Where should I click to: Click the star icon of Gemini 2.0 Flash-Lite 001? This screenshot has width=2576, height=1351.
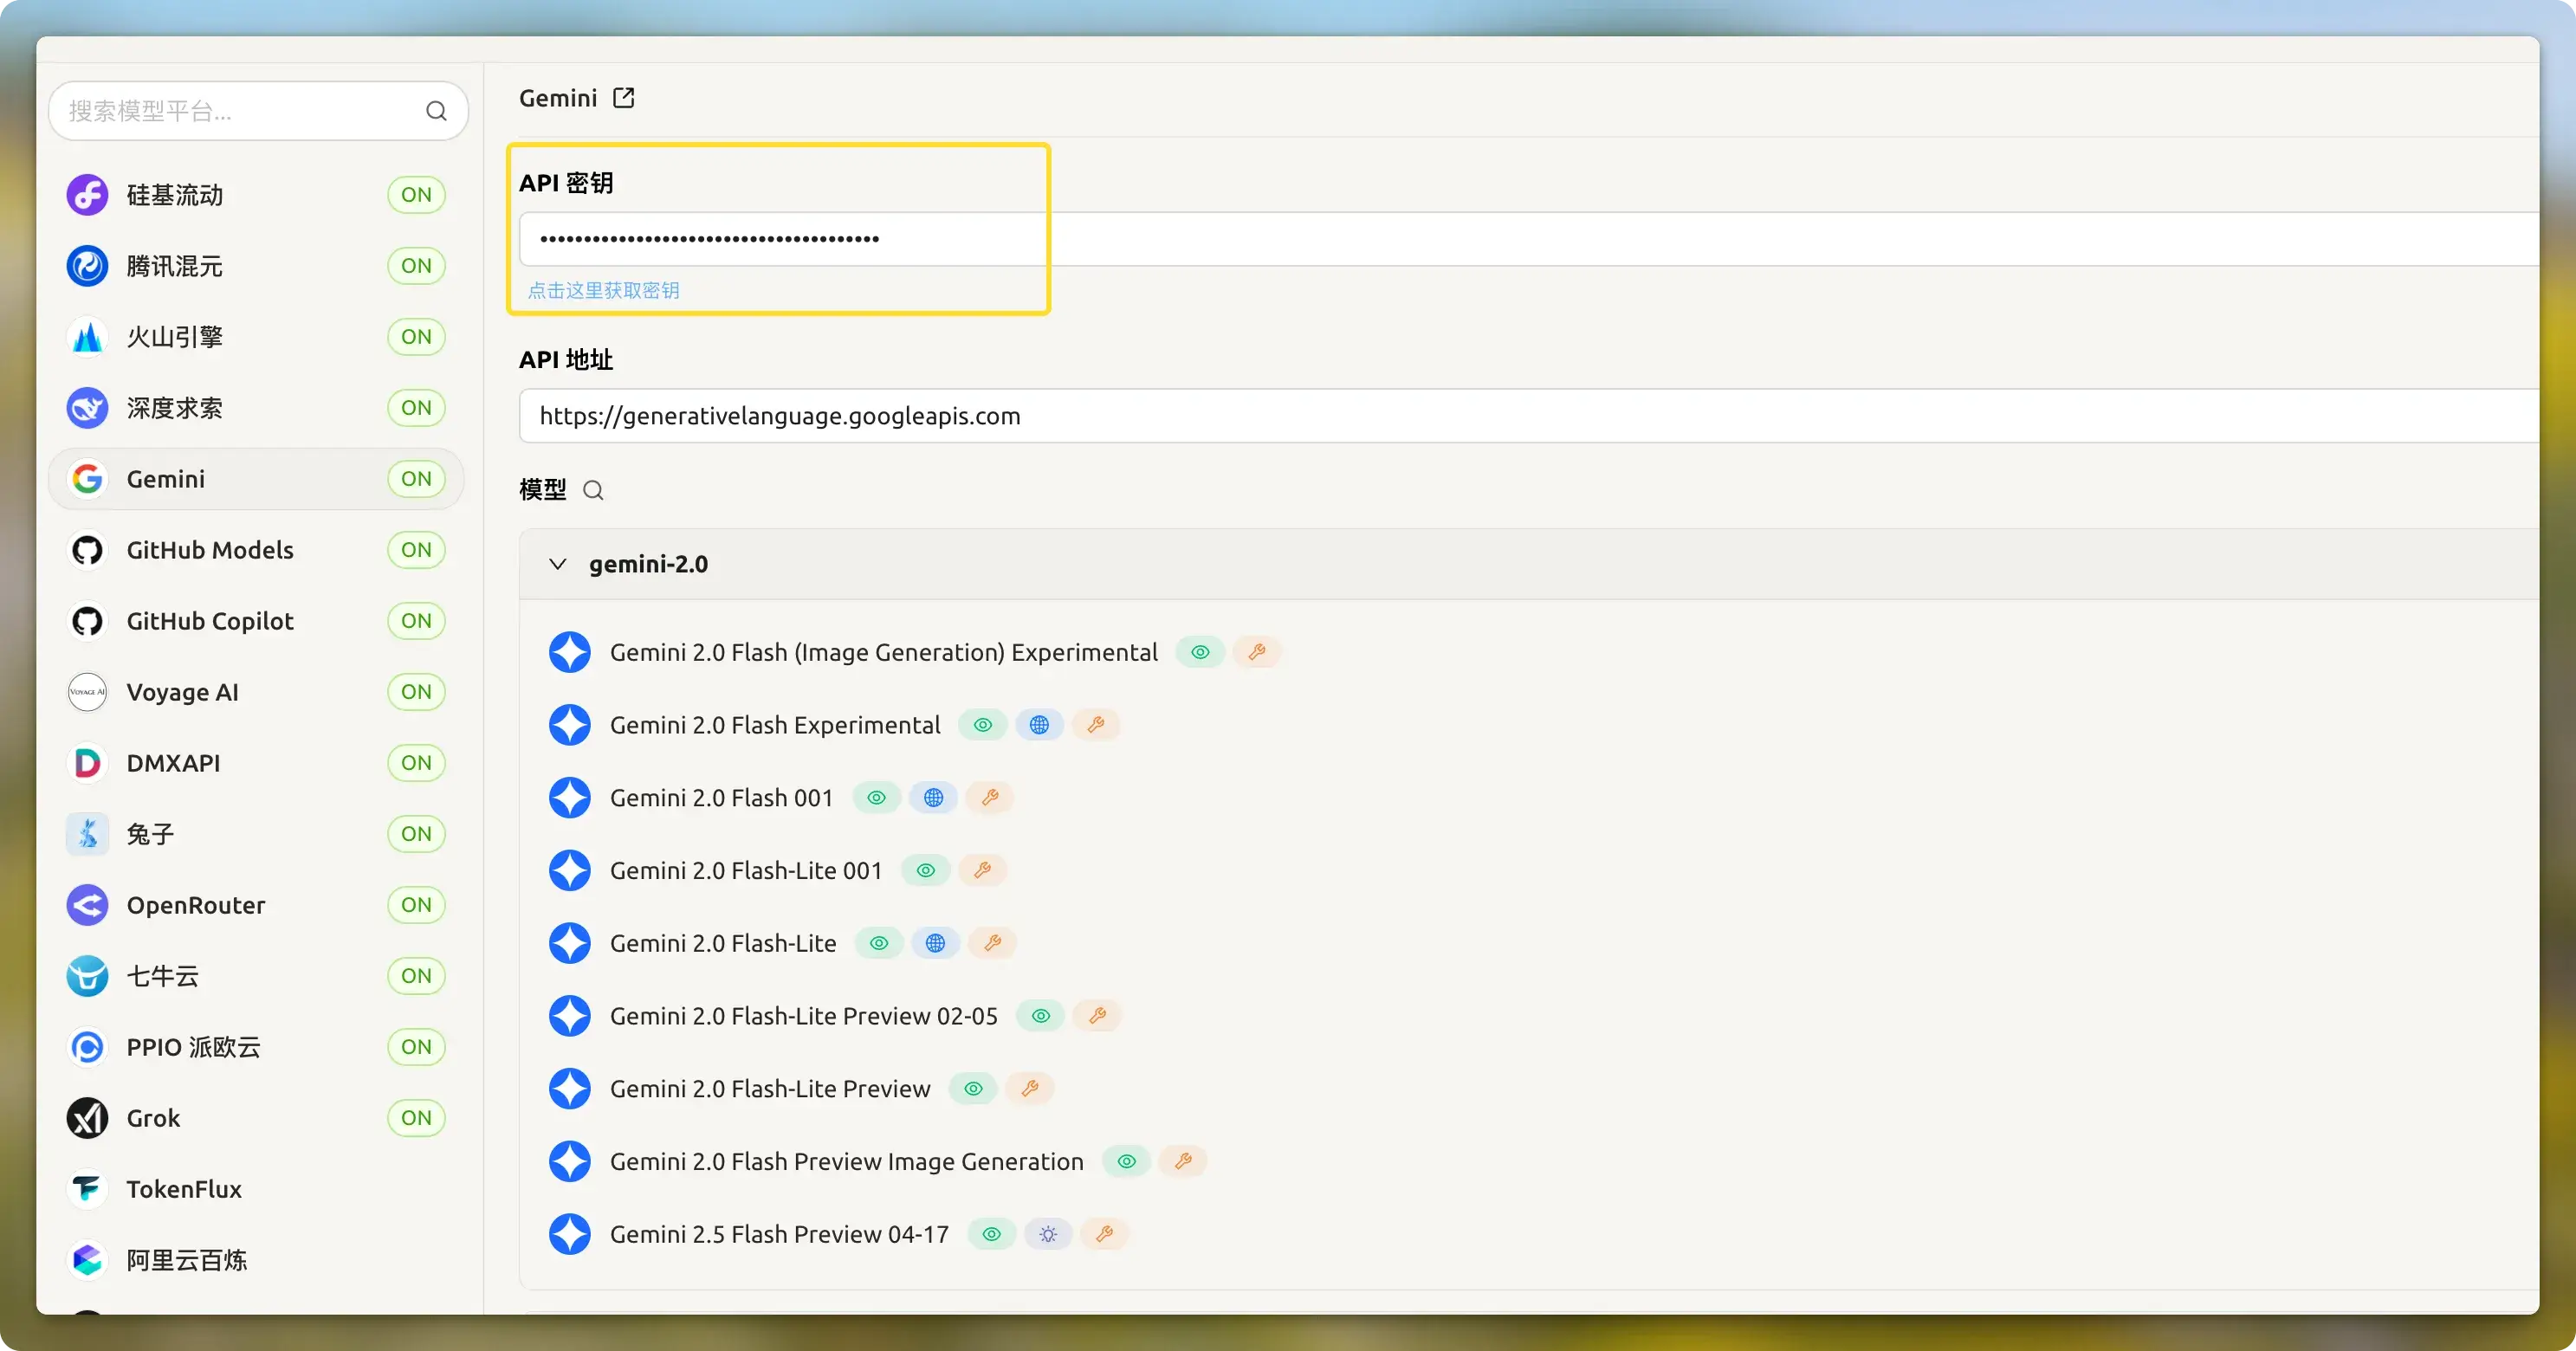[x=570, y=870]
